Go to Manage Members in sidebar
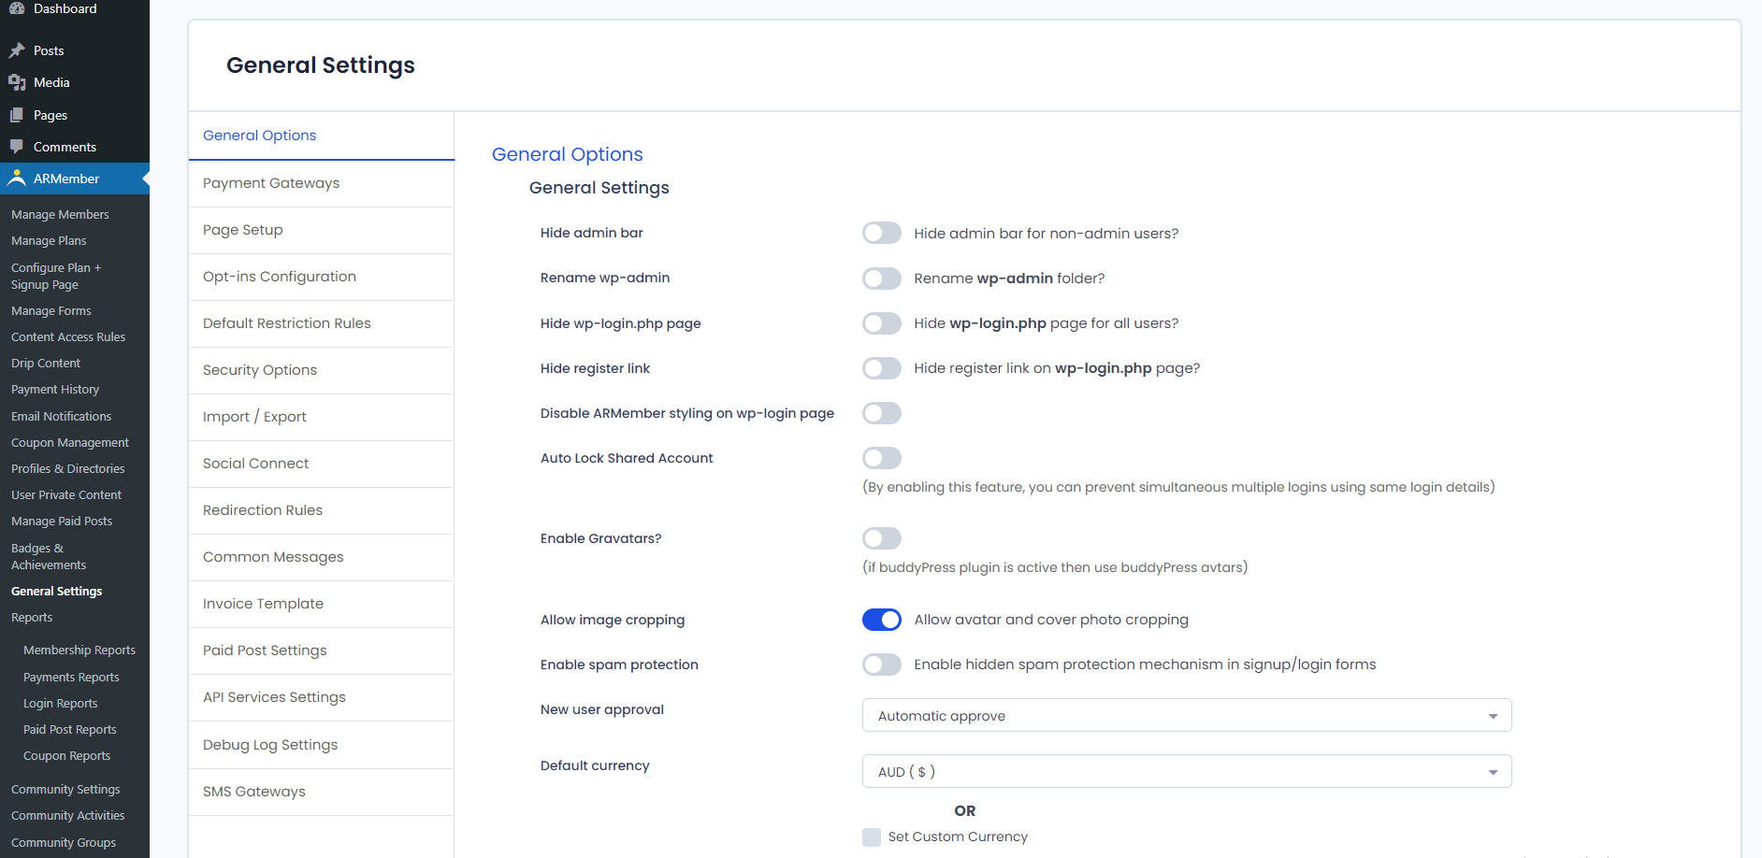1762x858 pixels. coord(60,215)
